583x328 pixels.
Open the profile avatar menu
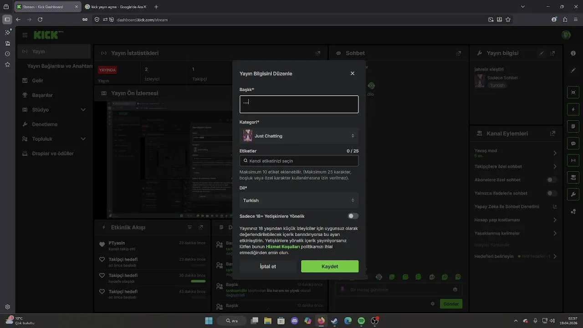pyautogui.click(x=566, y=35)
